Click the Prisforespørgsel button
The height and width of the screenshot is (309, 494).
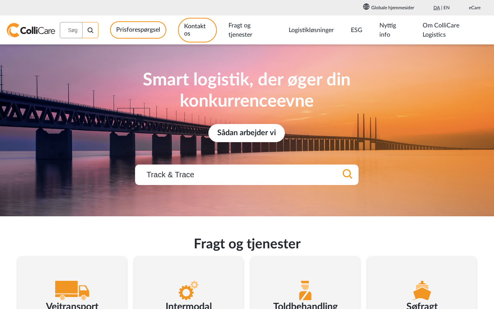(x=138, y=30)
